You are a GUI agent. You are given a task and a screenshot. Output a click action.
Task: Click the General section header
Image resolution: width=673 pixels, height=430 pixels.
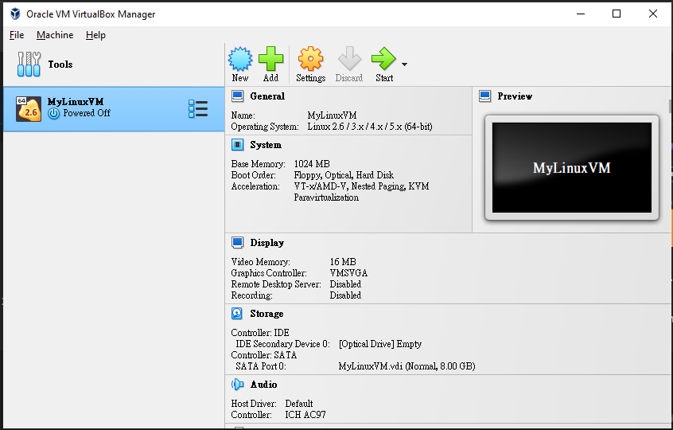[x=267, y=96]
